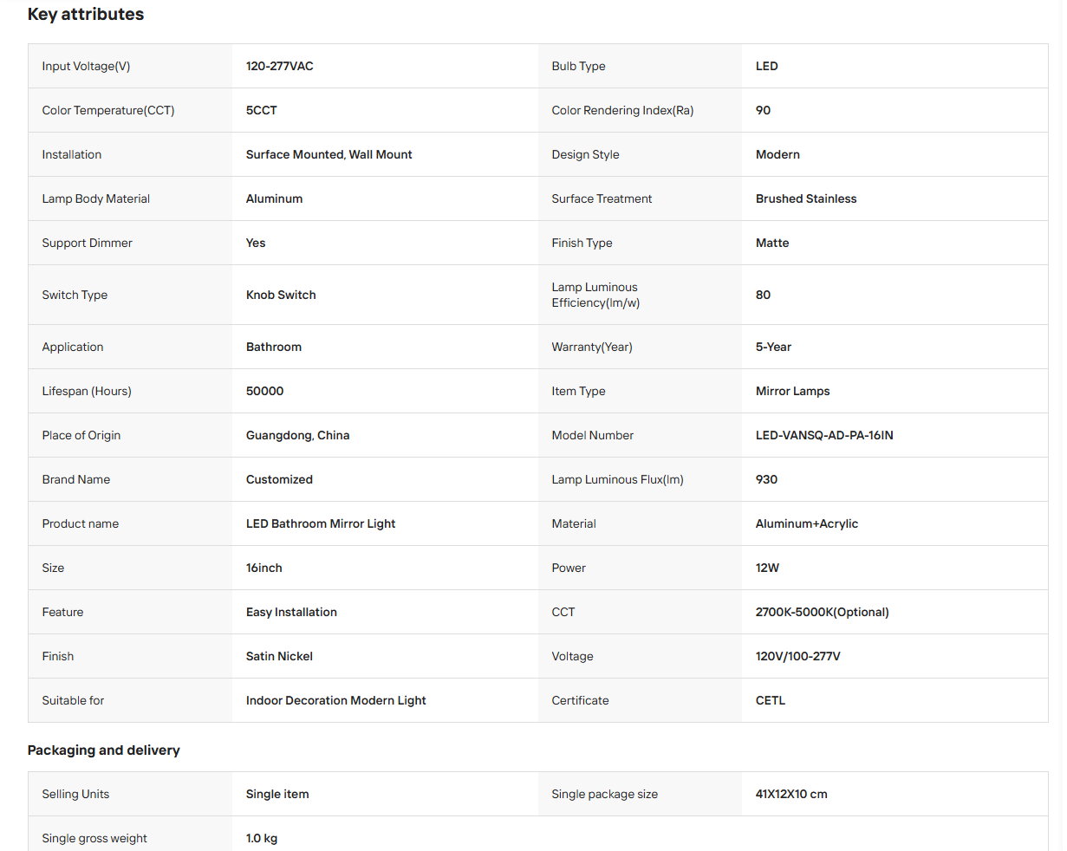Click the Mirror Lamps item type value
This screenshot has width=1067, height=851.
[792, 391]
